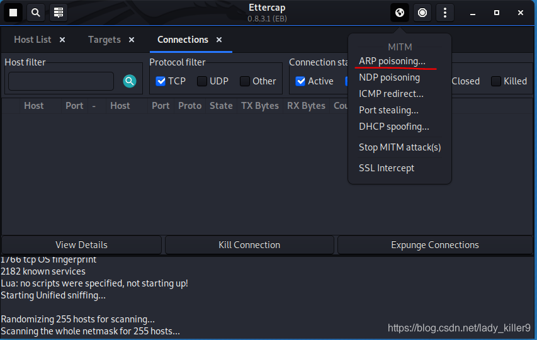
Task: Close the Targets tab
Action: [x=132, y=40]
